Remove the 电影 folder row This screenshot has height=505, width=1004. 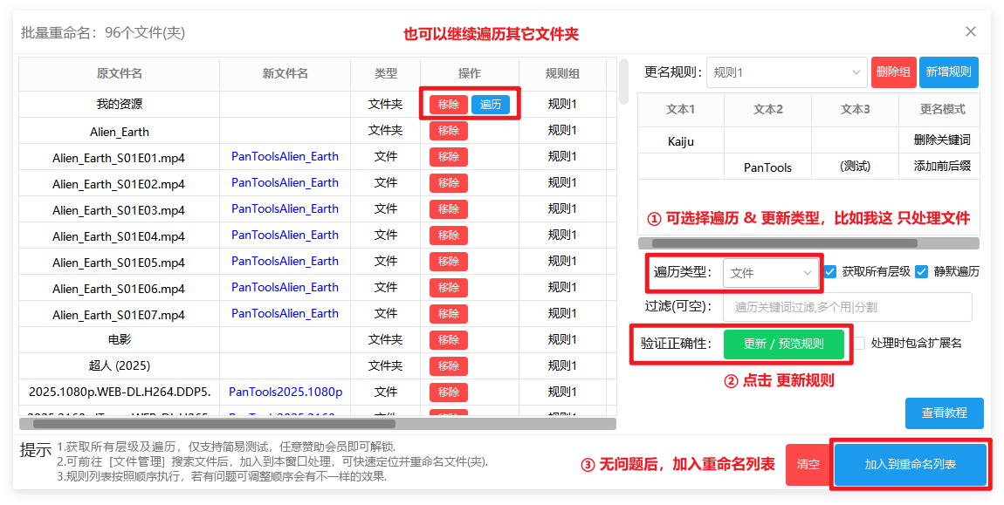tap(448, 340)
